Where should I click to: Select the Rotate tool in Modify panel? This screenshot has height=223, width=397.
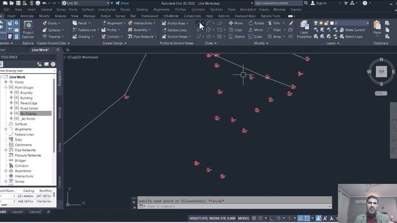coord(256,23)
